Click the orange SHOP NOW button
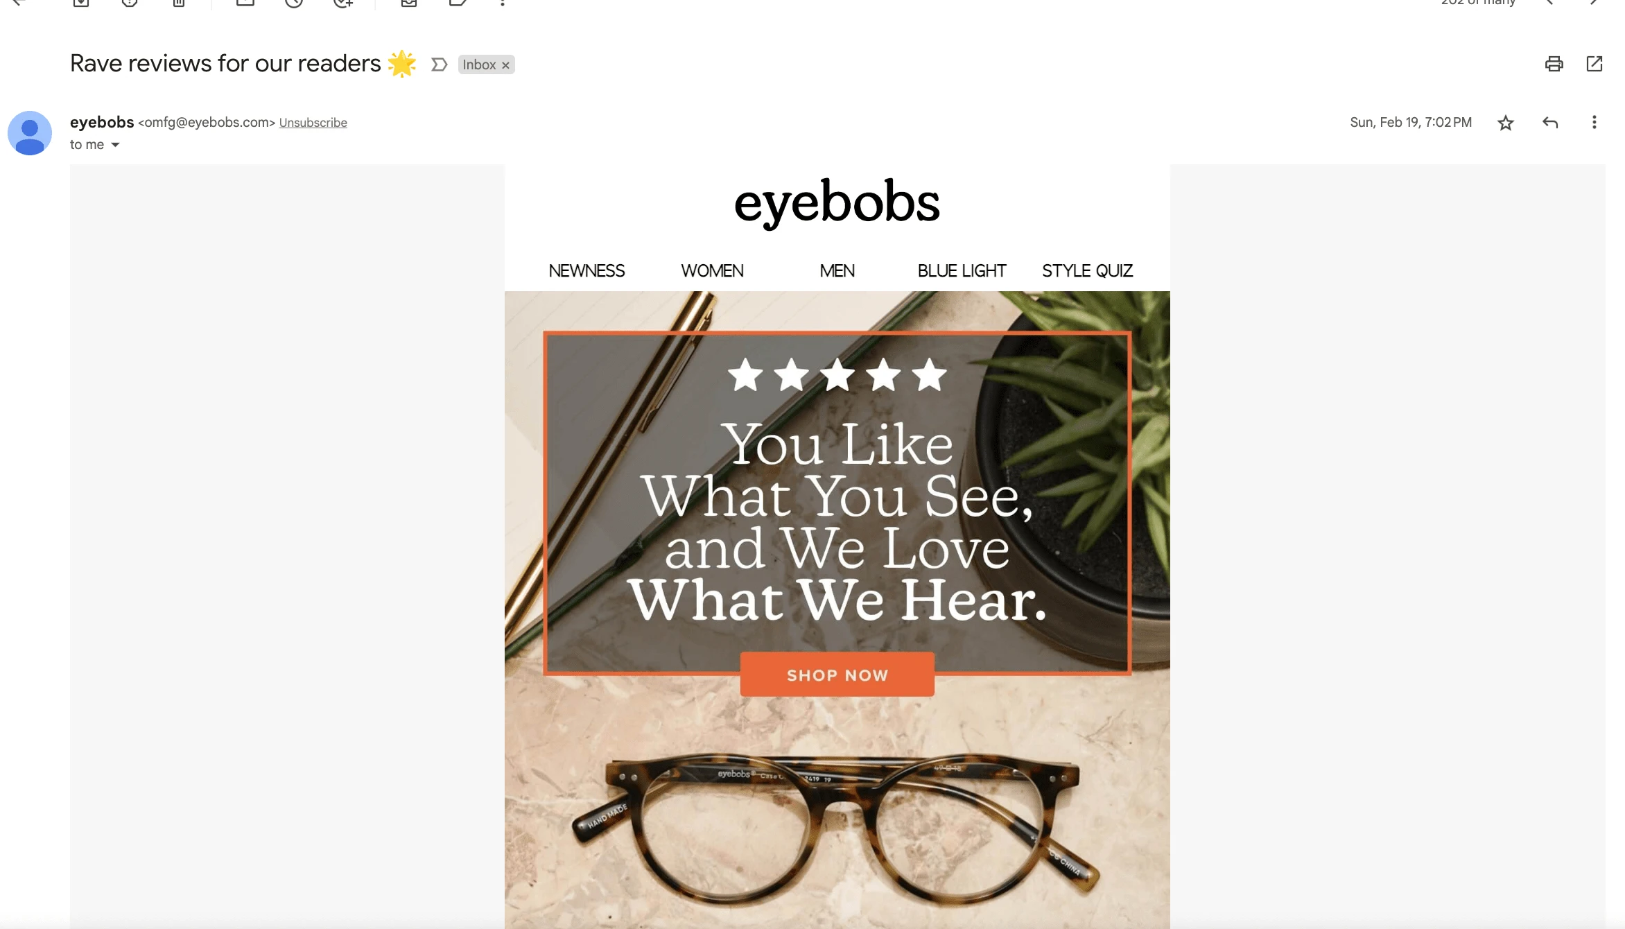 coord(837,675)
